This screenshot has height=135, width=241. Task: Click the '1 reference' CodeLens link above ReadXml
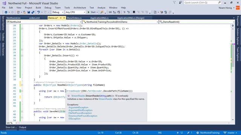click(38, 82)
